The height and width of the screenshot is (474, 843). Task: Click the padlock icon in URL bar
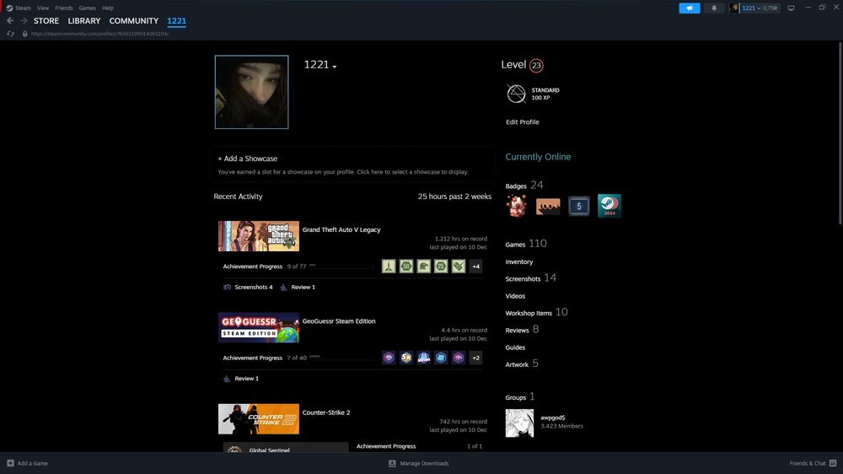(24, 34)
